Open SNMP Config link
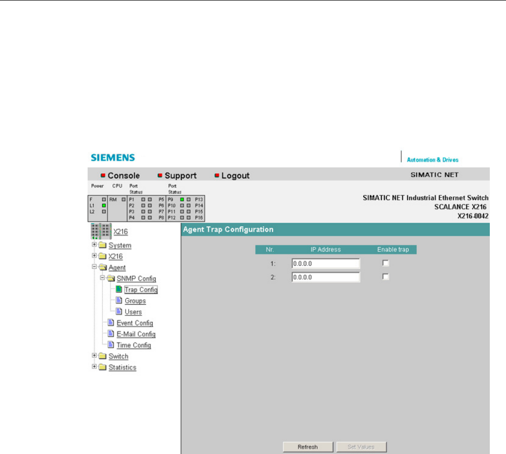Screen dimensions: 506x454 pos(136,278)
